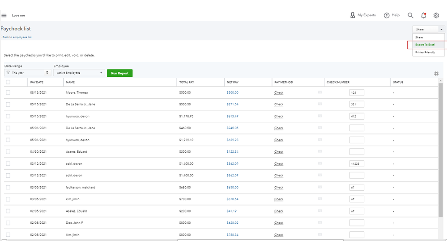The width and height of the screenshot is (447, 251).
Task: View notifications bell
Action: point(423,15)
